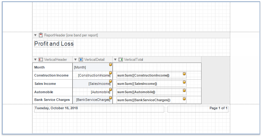Select the 'Construction Income' header cell
The image size is (262, 137).
click(52, 75)
